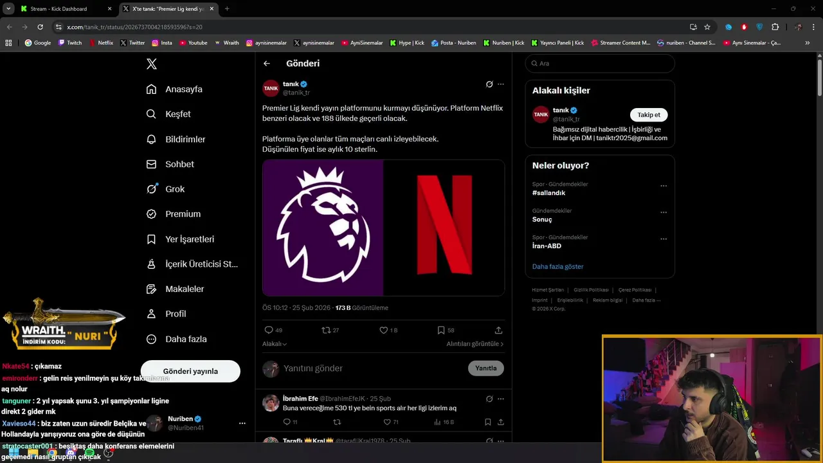Click the Chrome address bar URL
This screenshot has height=463, width=823.
tap(134, 27)
